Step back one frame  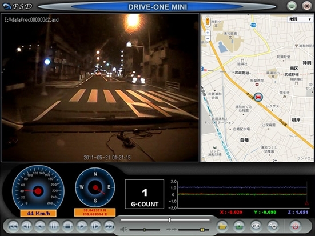tap(27, 226)
